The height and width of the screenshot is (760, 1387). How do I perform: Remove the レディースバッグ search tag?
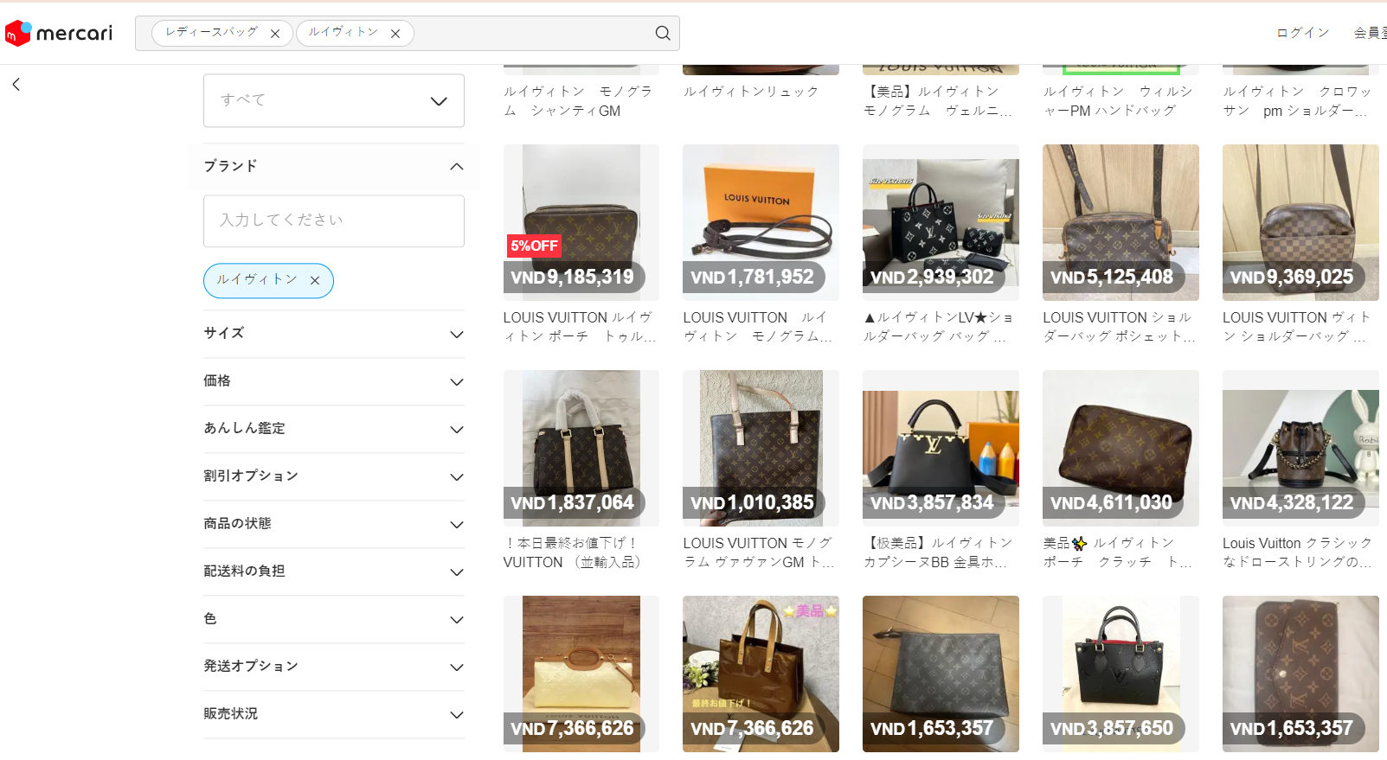[275, 34]
